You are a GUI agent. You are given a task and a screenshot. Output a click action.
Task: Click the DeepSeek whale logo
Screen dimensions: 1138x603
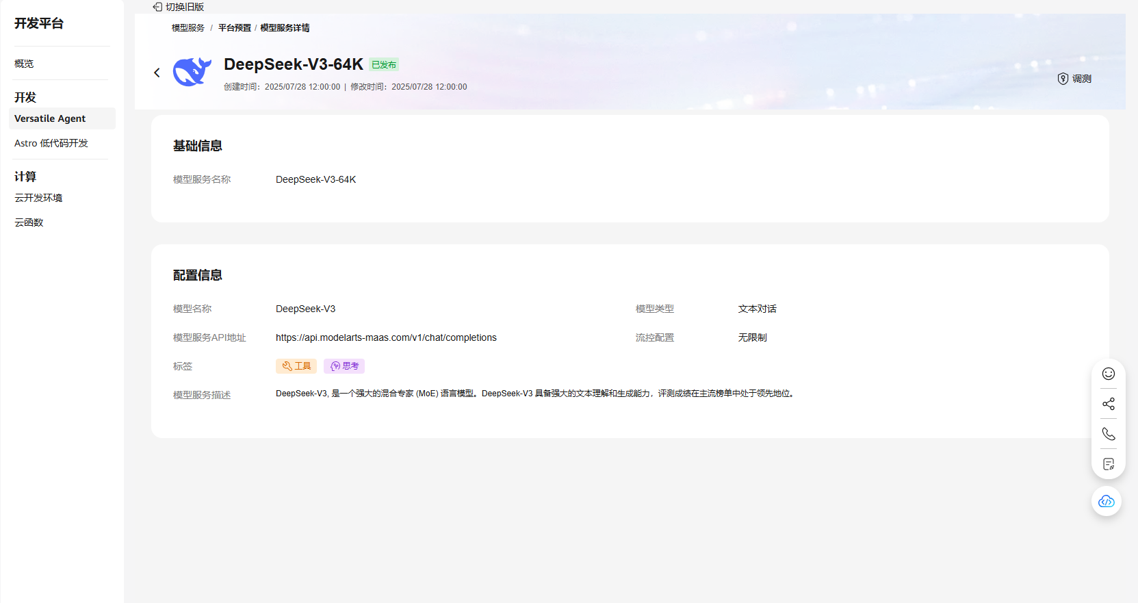192,72
